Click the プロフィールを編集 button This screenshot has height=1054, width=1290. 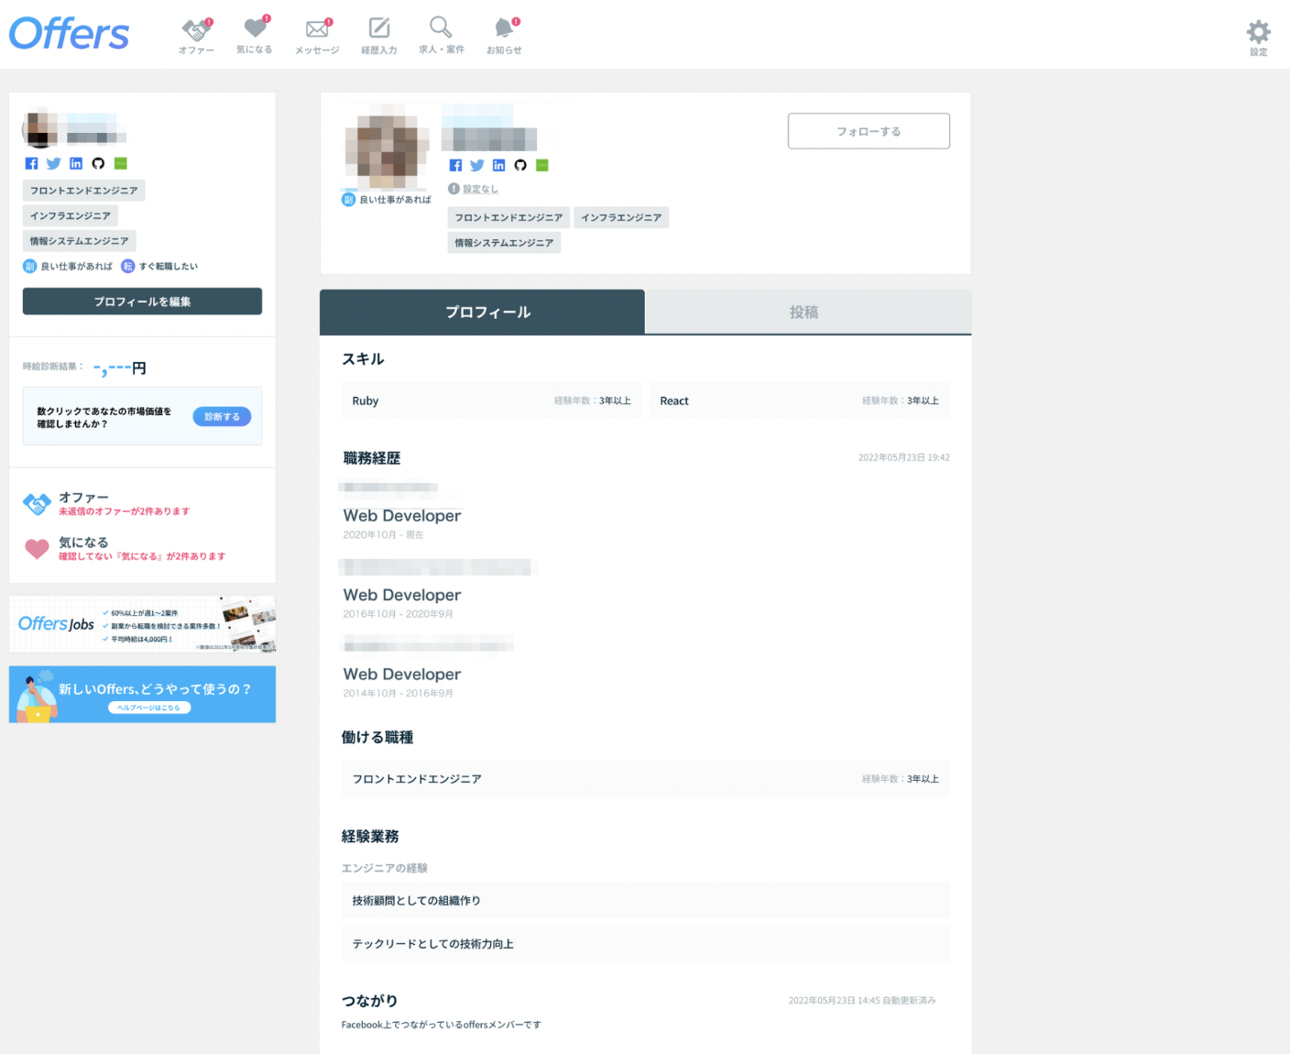tap(142, 302)
